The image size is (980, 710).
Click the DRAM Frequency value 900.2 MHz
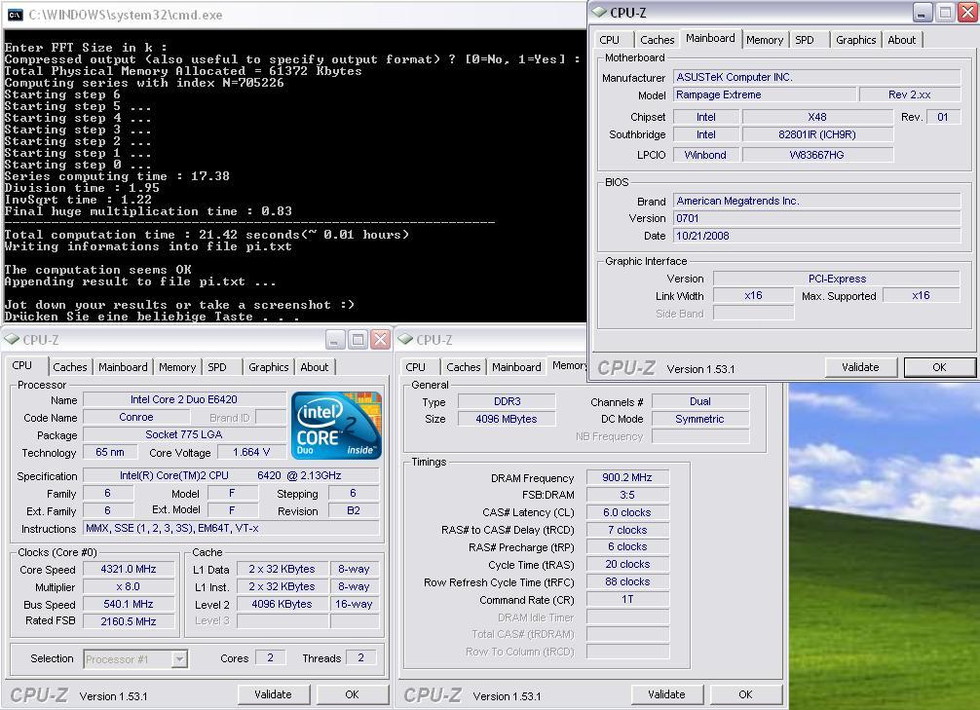[x=627, y=477]
